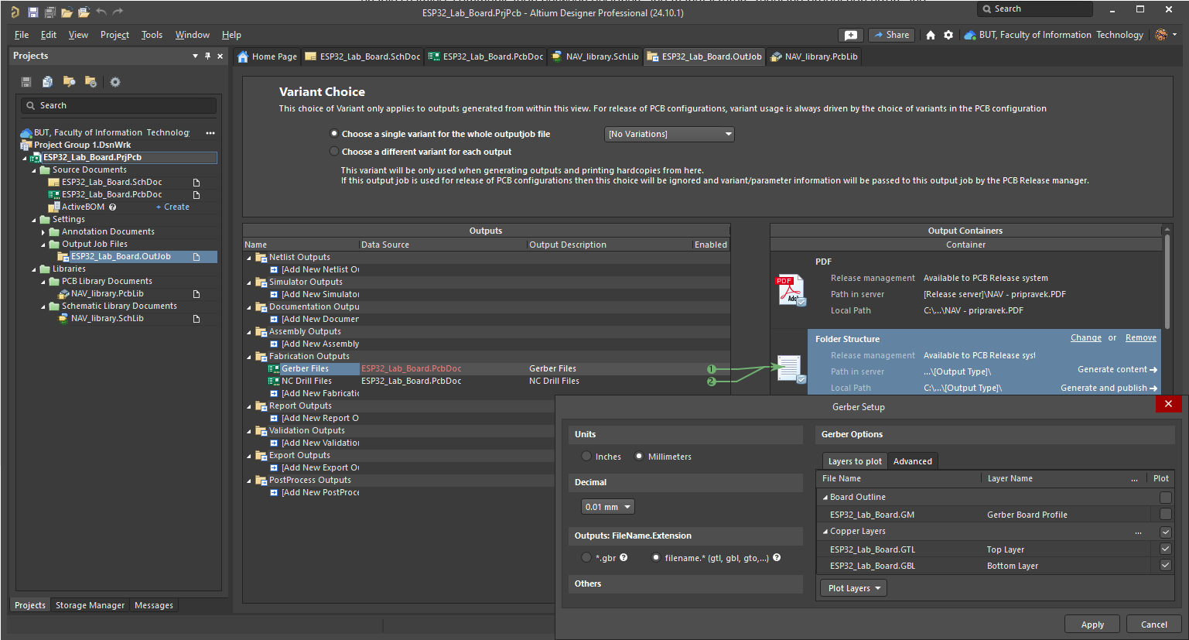The height and width of the screenshot is (640, 1189).
Task: Select the Inches units radio button
Action: (x=586, y=457)
